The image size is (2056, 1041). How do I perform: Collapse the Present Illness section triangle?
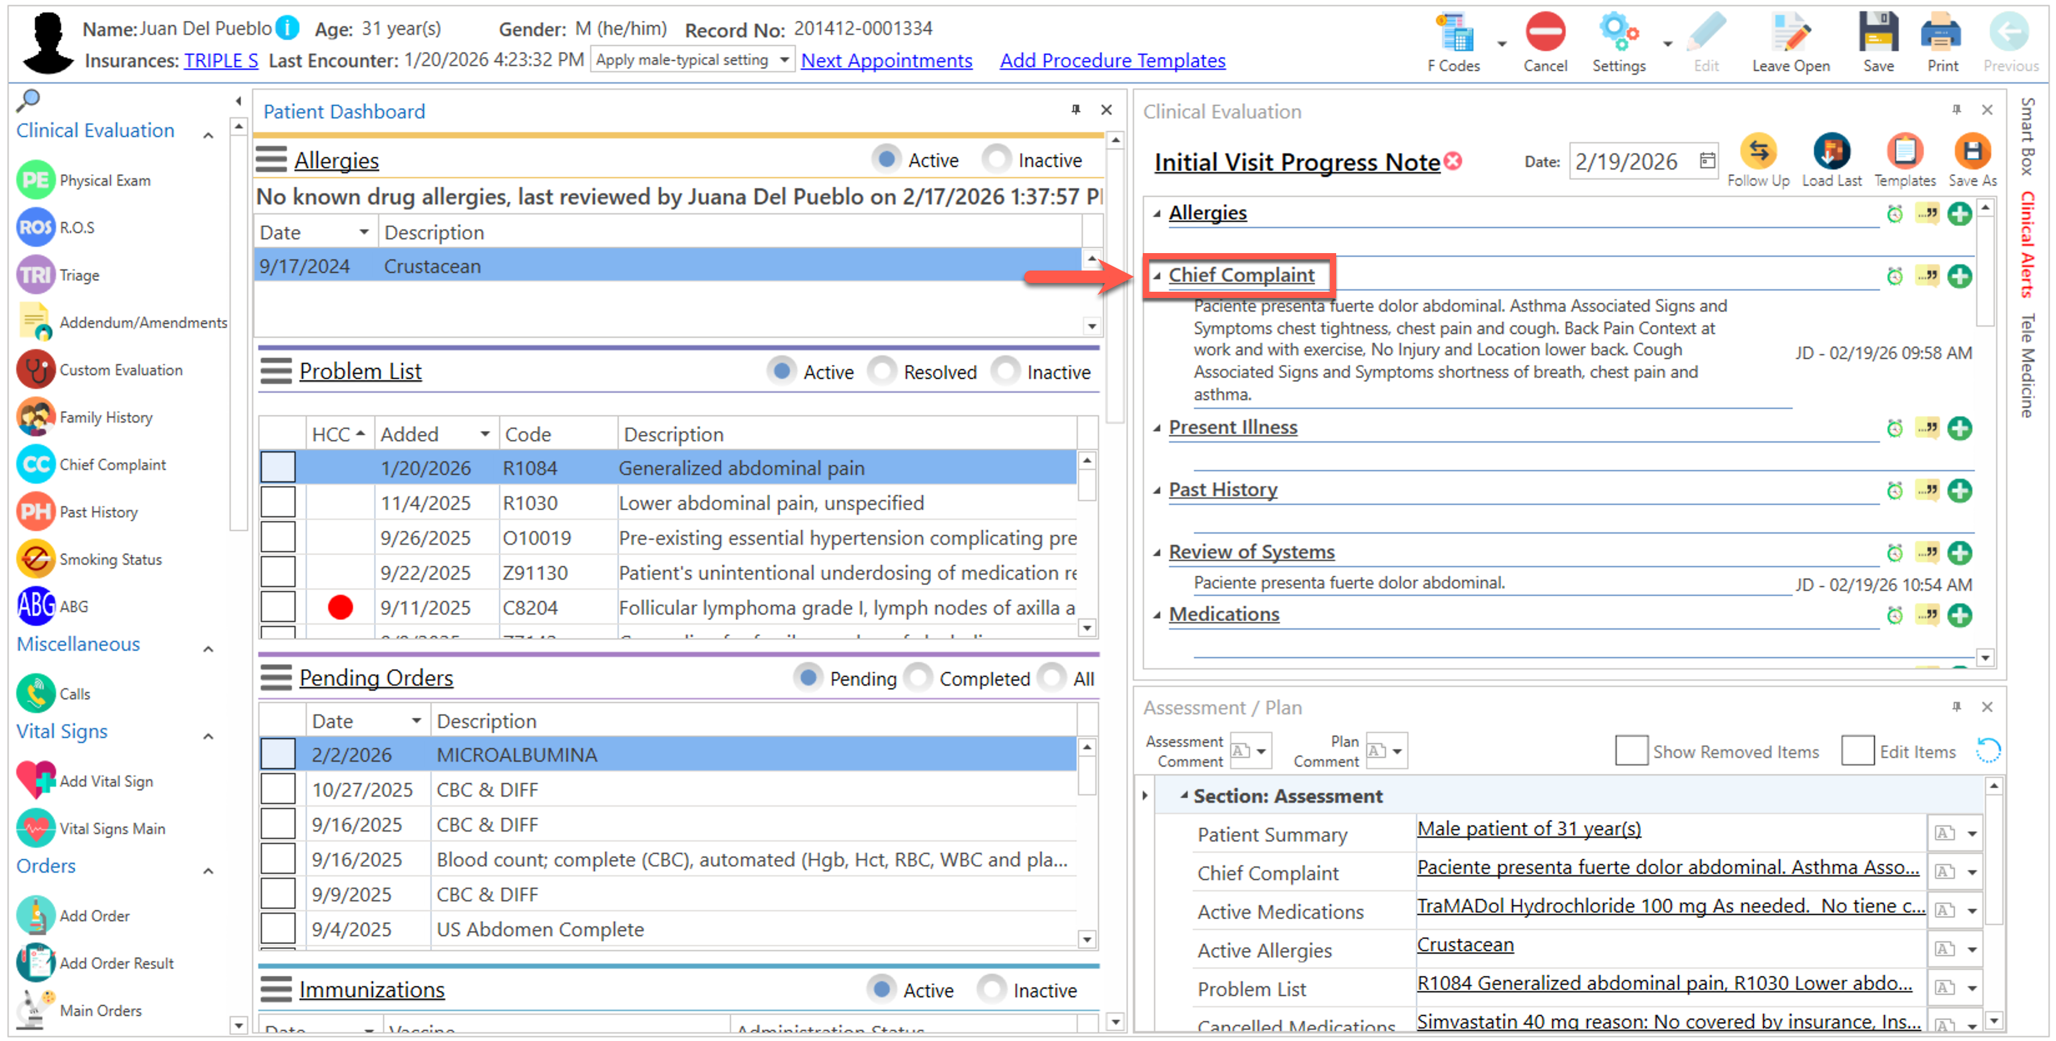click(x=1156, y=428)
